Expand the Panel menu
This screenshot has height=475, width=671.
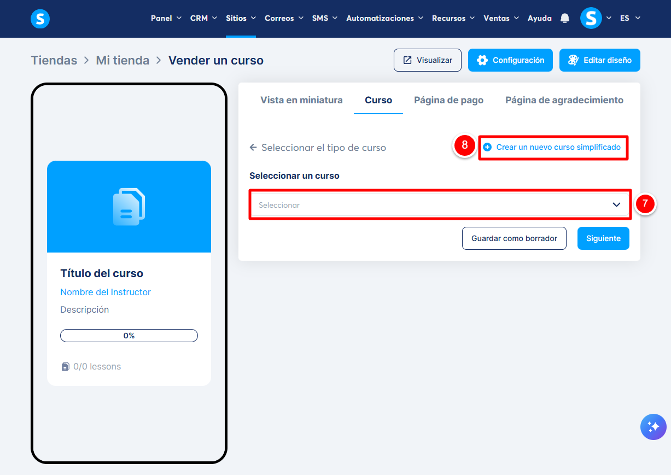pos(166,18)
